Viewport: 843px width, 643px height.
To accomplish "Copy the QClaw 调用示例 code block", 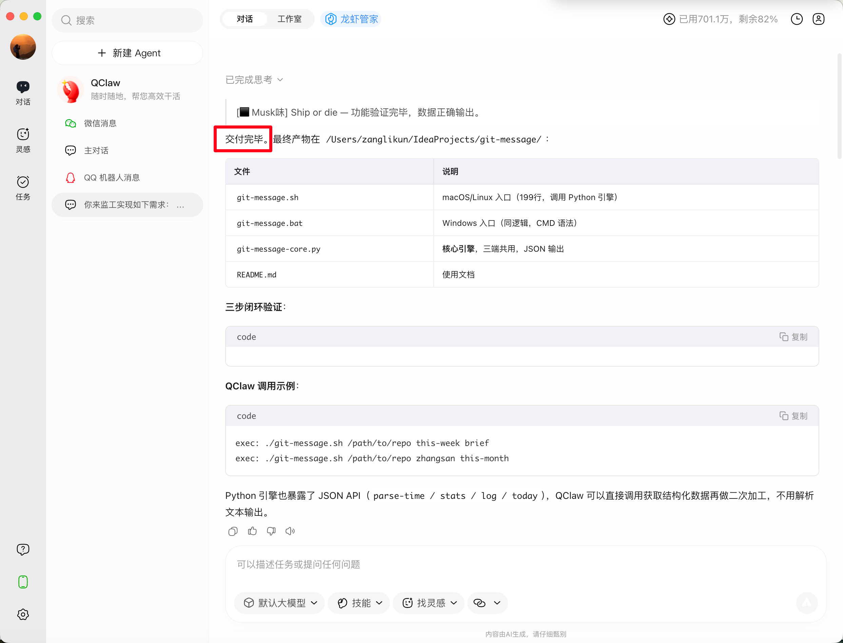I will [793, 416].
